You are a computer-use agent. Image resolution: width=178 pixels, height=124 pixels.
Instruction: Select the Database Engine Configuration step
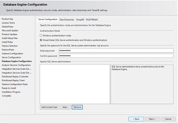[17, 61]
